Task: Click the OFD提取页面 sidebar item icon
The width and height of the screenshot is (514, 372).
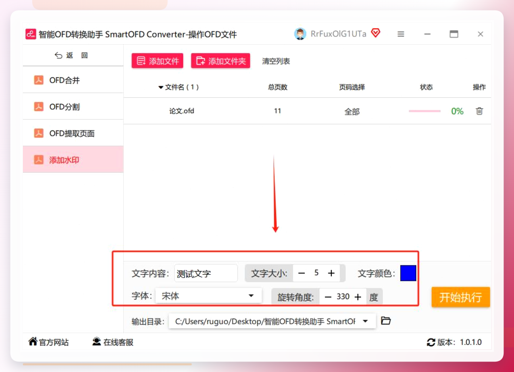Action: [38, 133]
